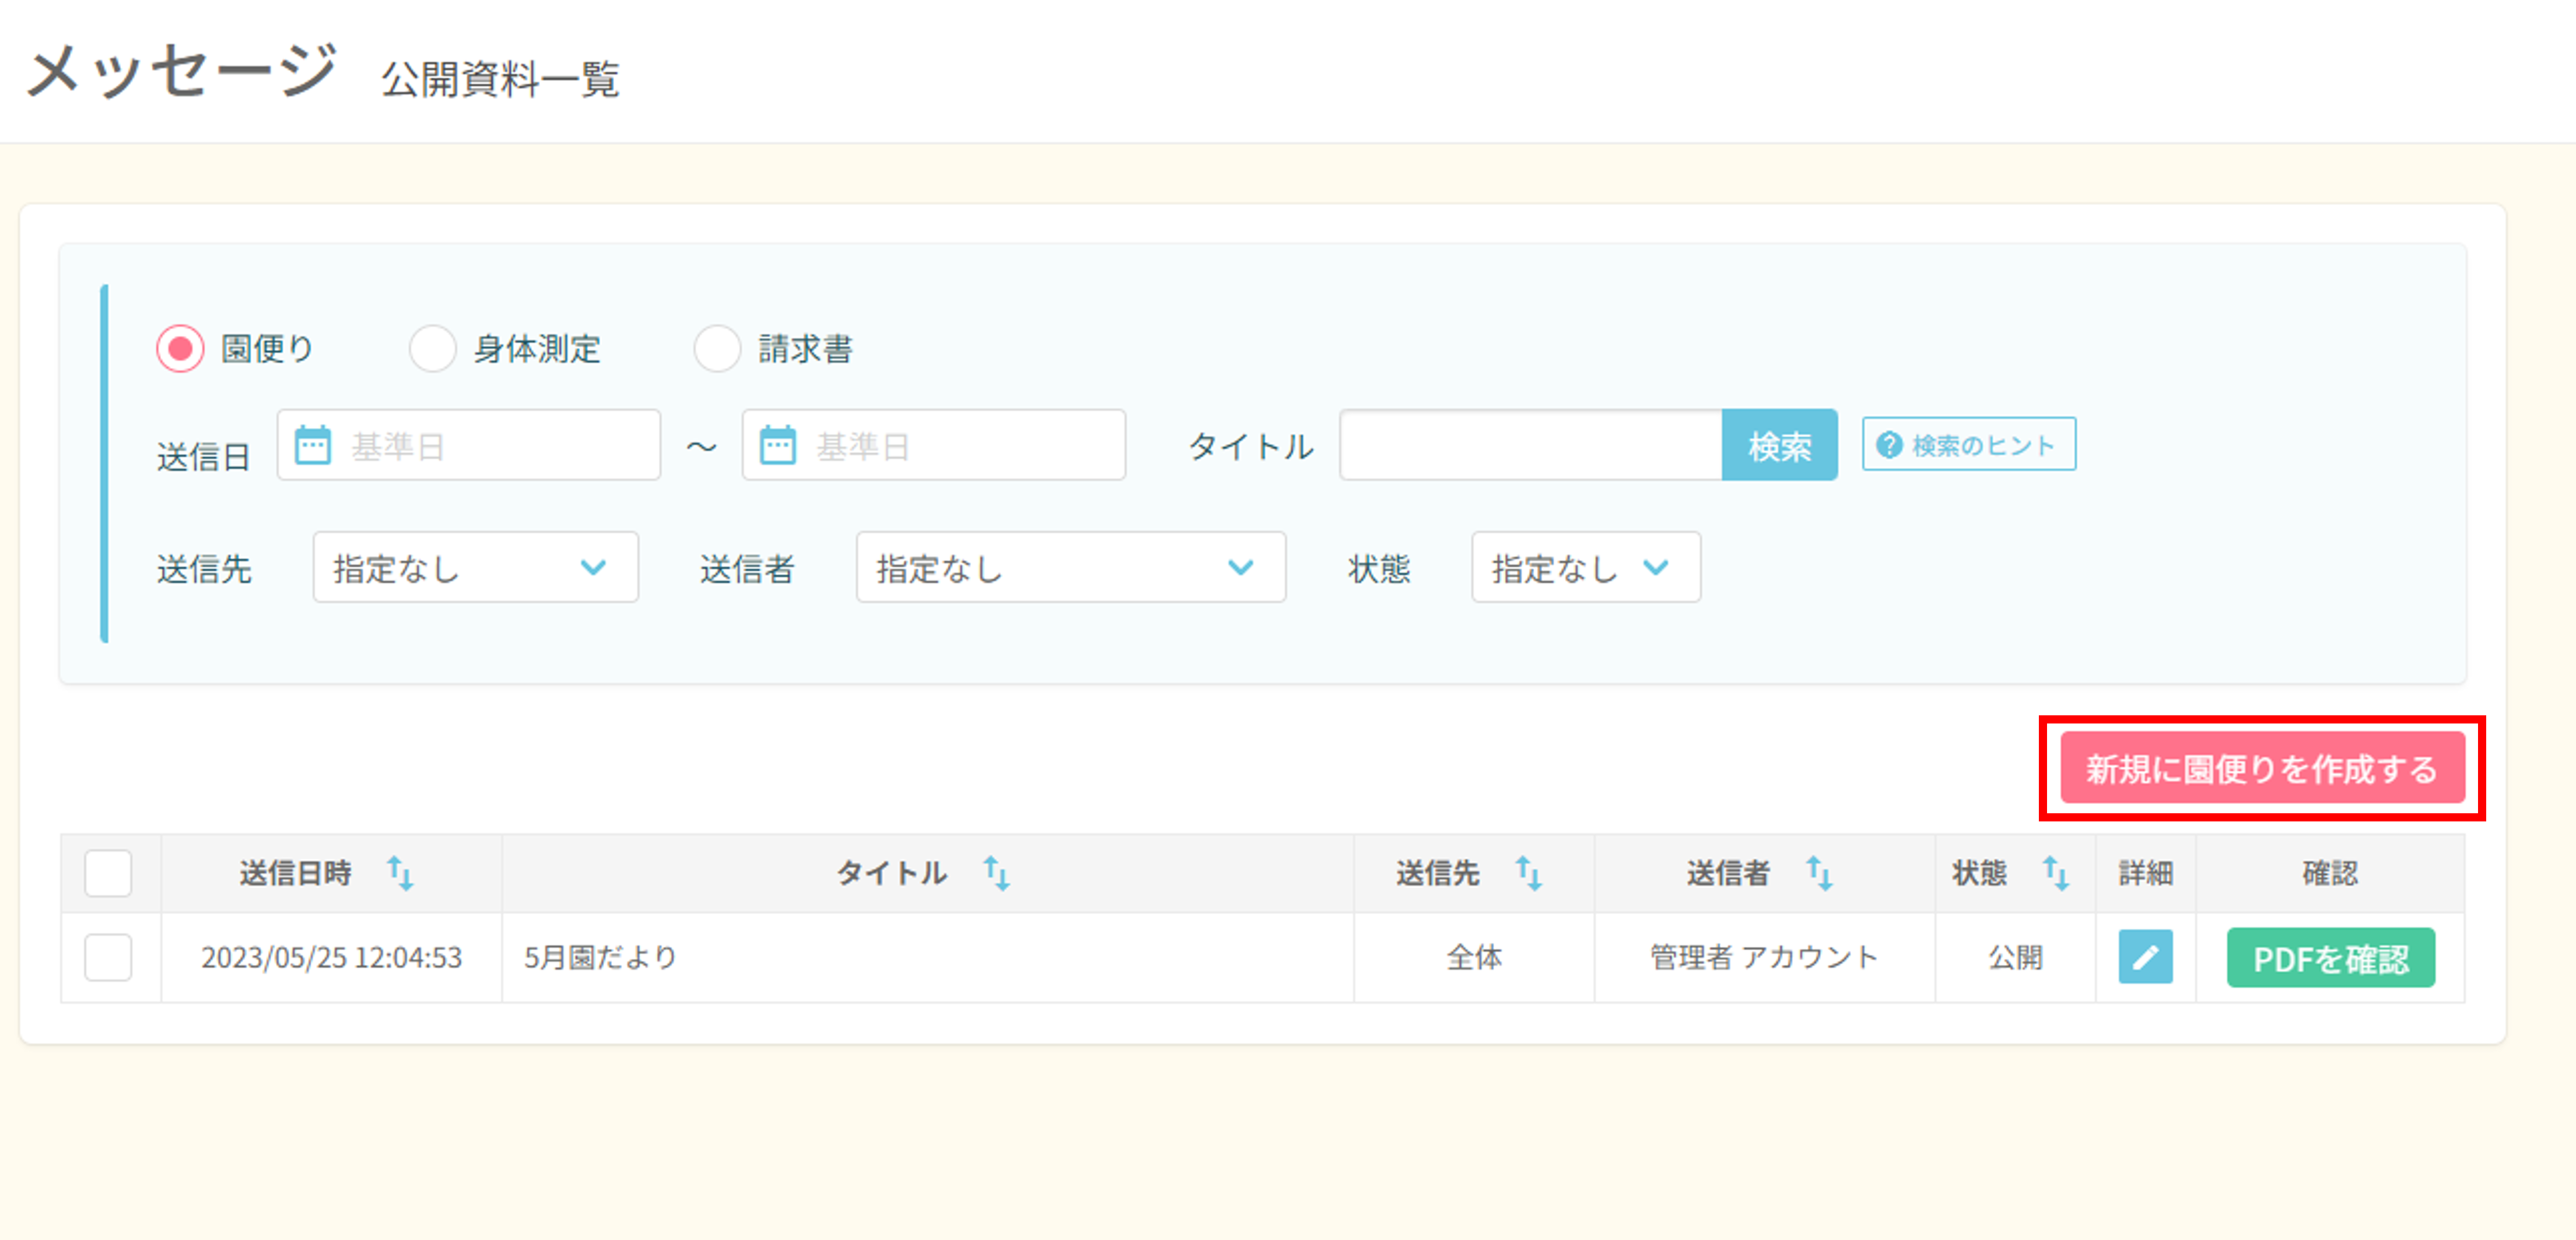Open calendar icon in end date field
This screenshot has height=1240, width=2576.
coord(777,446)
